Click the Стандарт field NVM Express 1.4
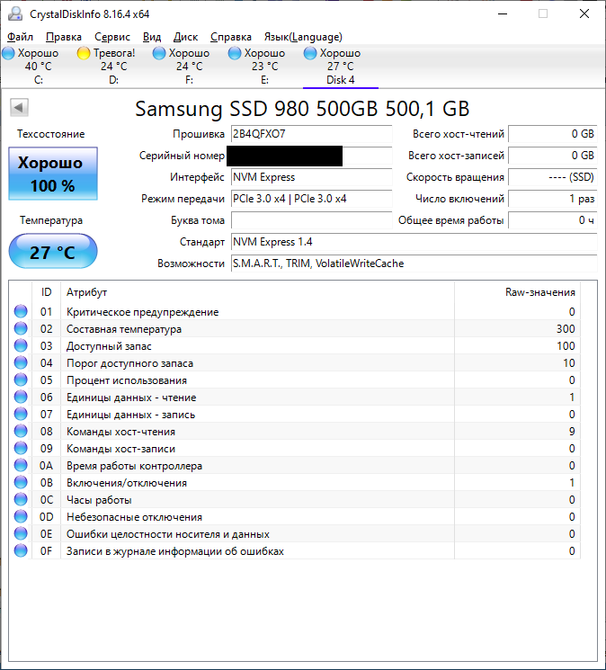This screenshot has width=606, height=670. [x=414, y=242]
